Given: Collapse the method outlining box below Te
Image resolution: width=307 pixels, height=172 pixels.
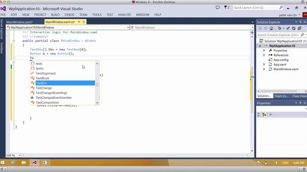Looking at the screenshot, I should (14, 63).
